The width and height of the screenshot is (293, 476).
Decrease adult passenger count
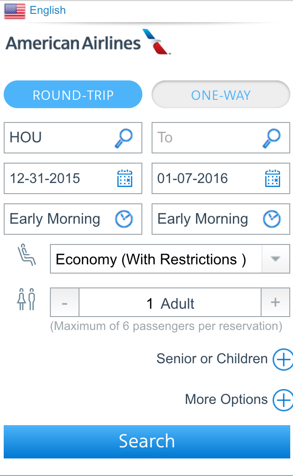65,303
